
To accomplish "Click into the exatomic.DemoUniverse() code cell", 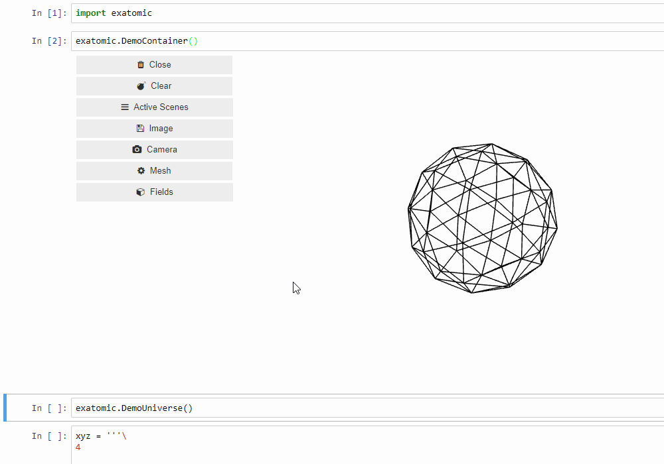I will point(368,408).
